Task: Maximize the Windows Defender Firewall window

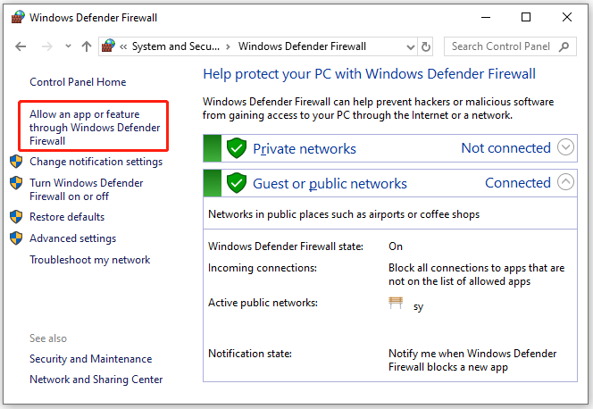Action: coord(526,17)
